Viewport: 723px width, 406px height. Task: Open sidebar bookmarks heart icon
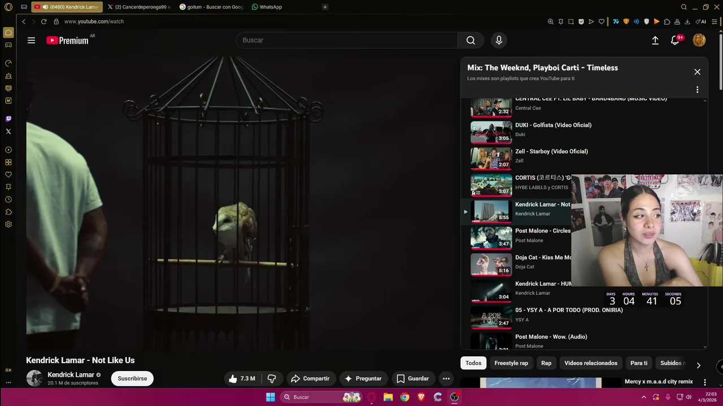click(x=8, y=175)
